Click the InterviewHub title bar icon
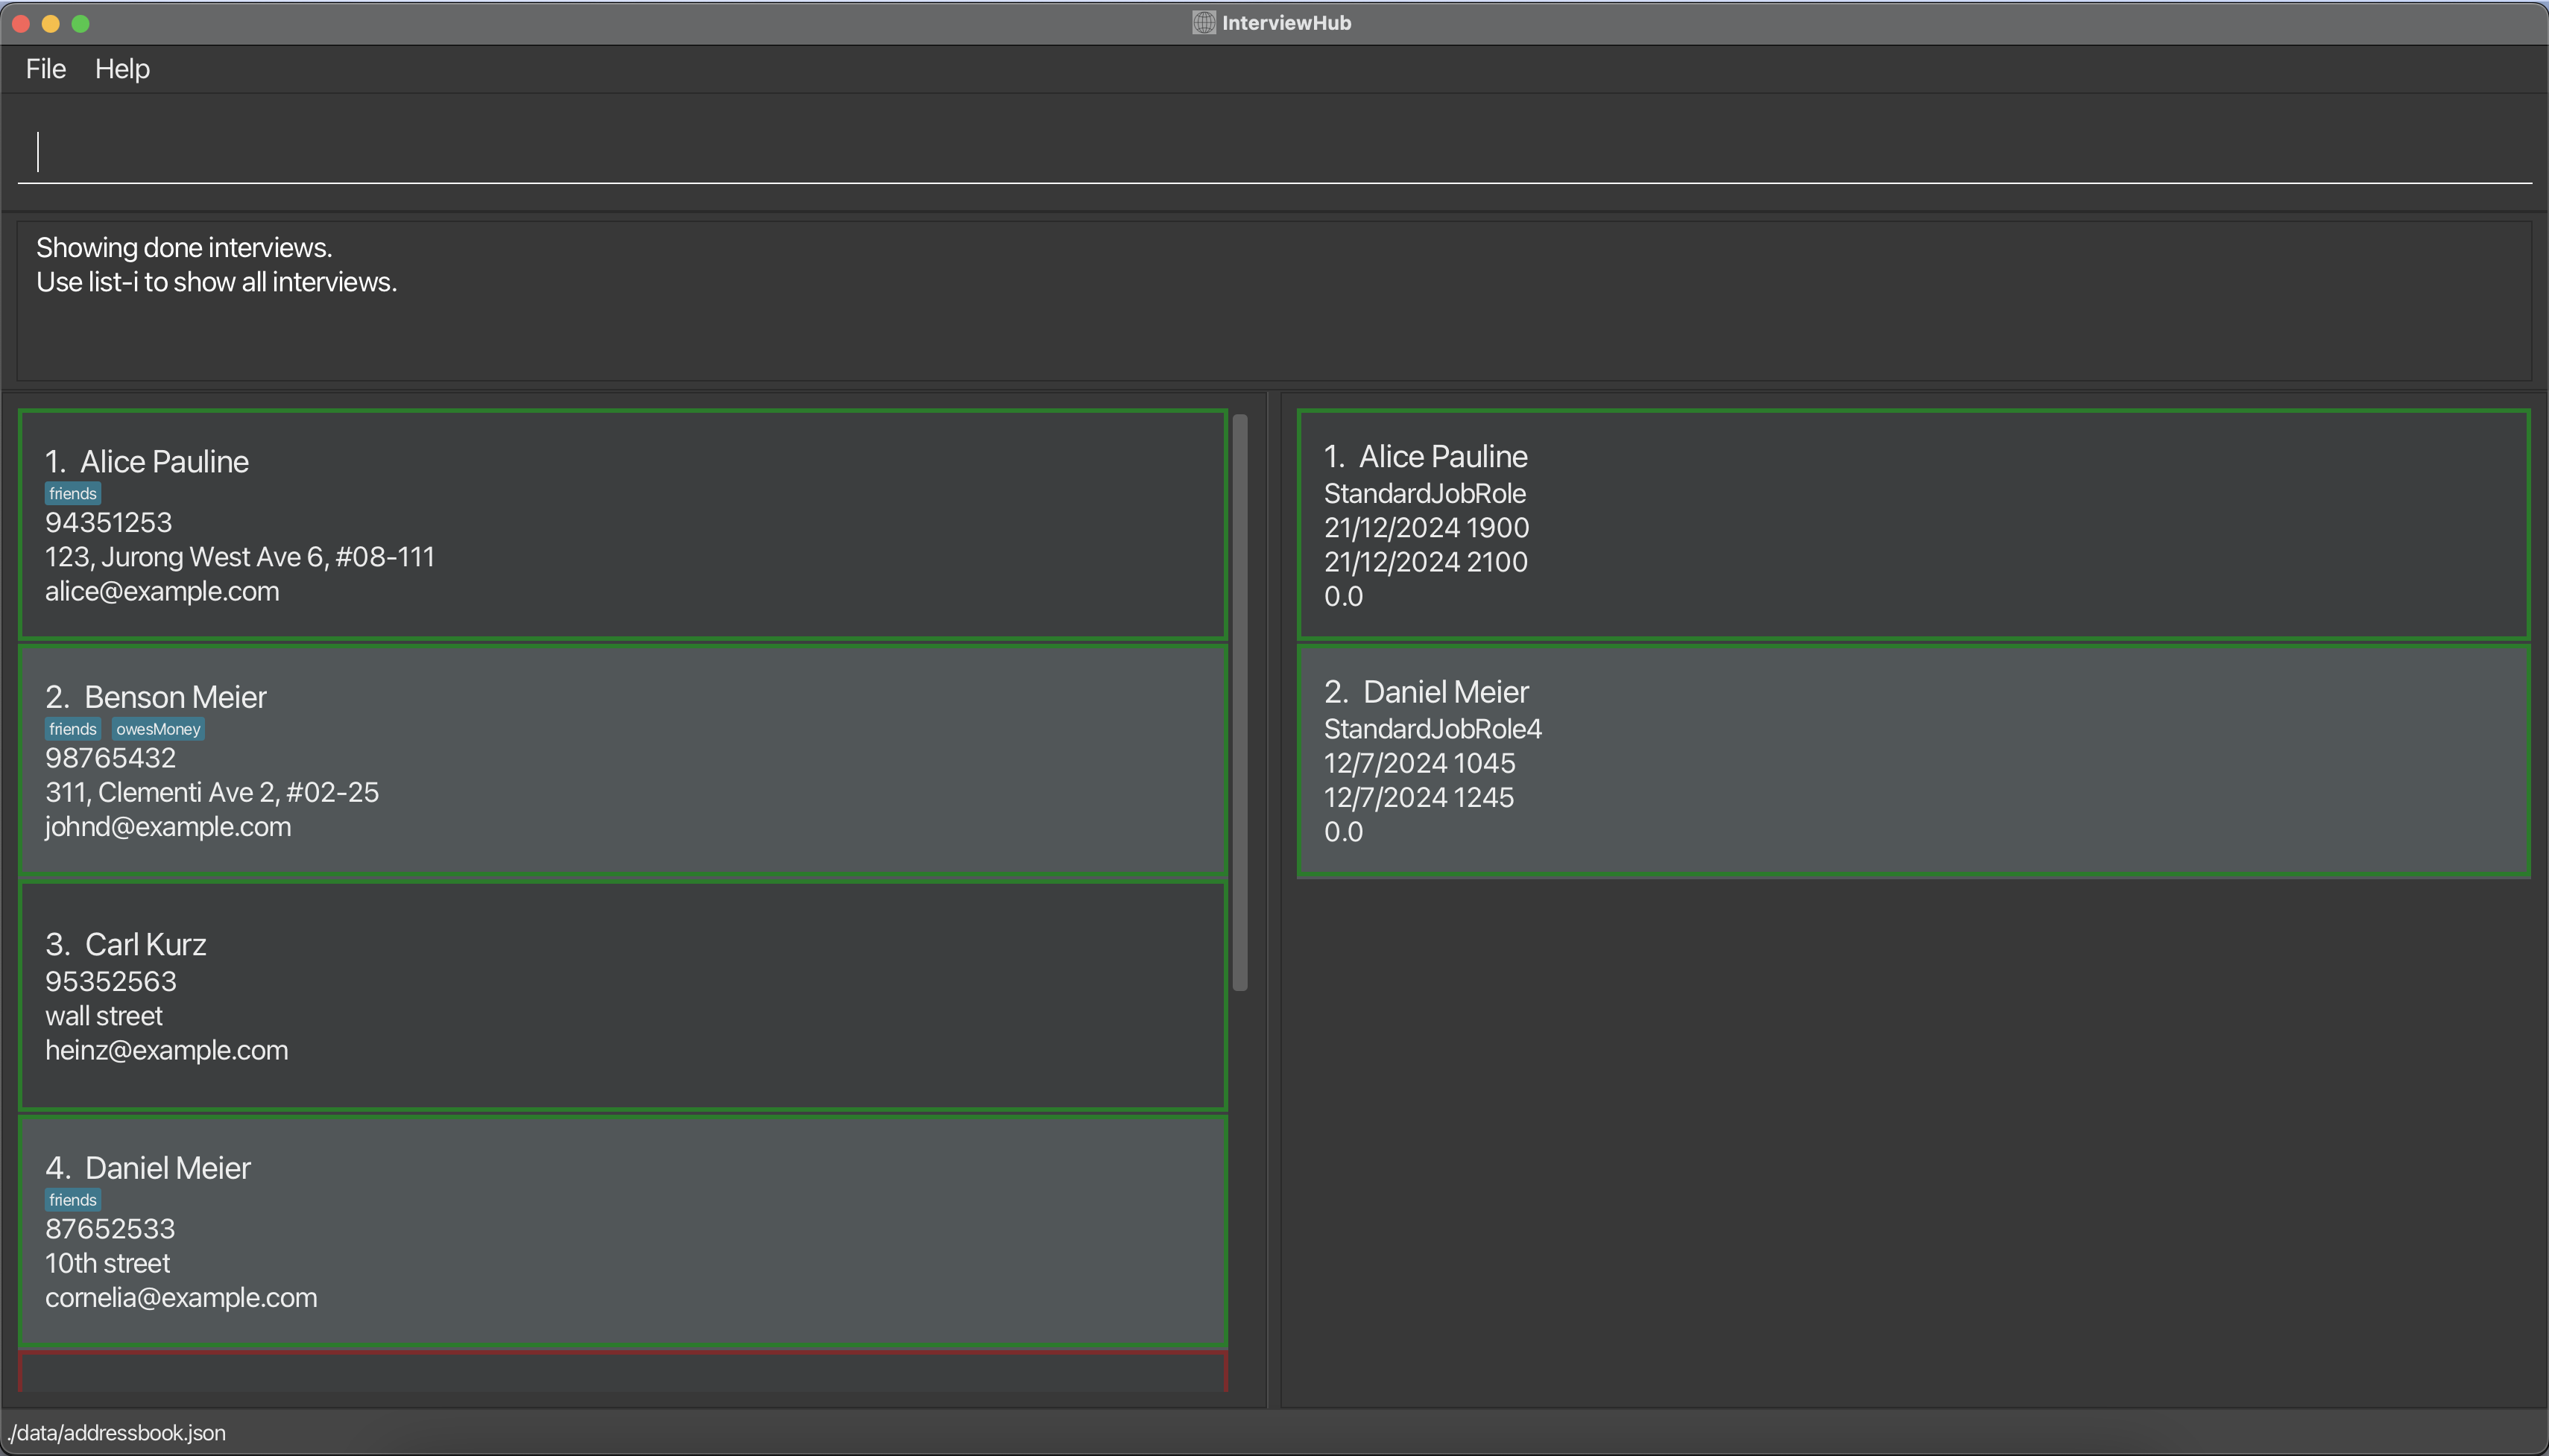 1203,22
